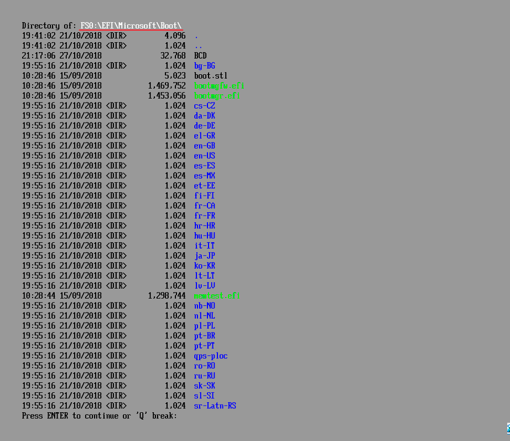Select the en-GB directory entry

pyautogui.click(x=205, y=146)
